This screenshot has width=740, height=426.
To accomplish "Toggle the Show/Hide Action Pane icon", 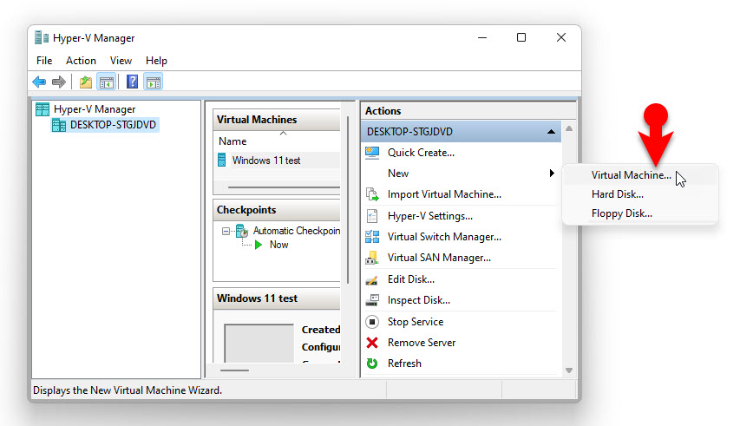I will (x=154, y=82).
